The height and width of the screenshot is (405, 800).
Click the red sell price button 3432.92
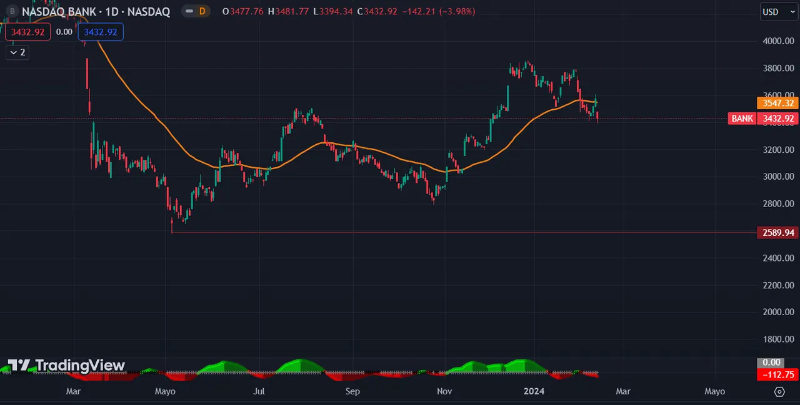28,32
